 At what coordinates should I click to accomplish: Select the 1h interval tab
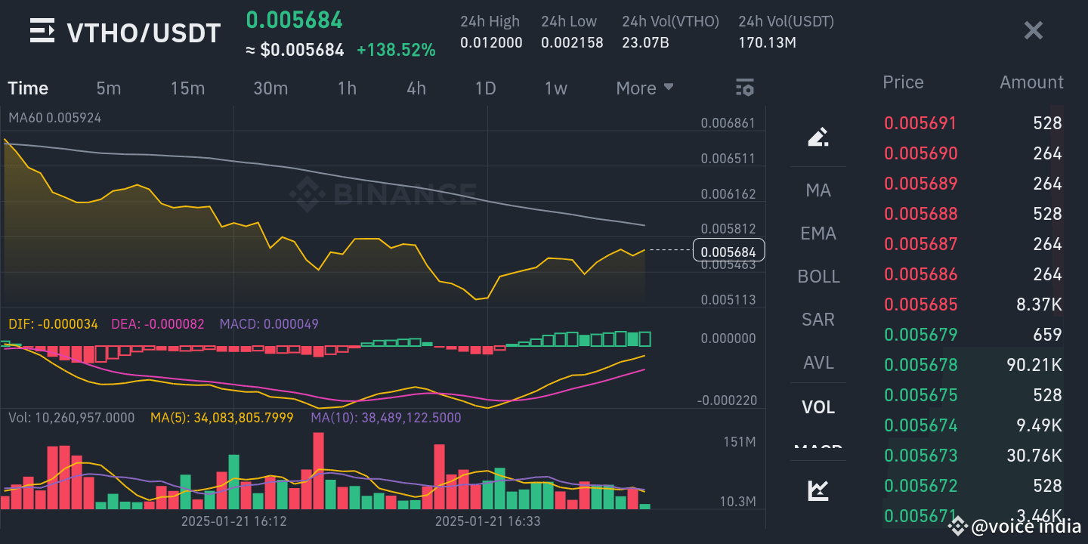(x=347, y=88)
